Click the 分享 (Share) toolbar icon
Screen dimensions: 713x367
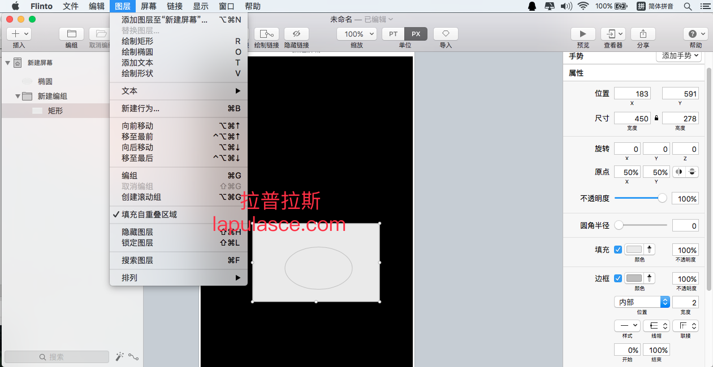(643, 34)
